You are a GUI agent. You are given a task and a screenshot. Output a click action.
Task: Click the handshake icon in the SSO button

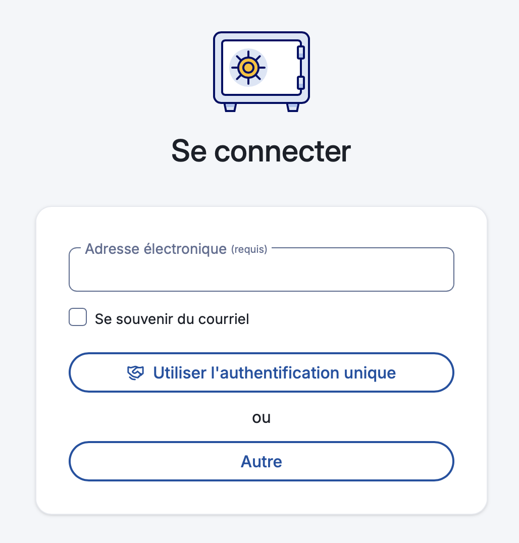[135, 373]
